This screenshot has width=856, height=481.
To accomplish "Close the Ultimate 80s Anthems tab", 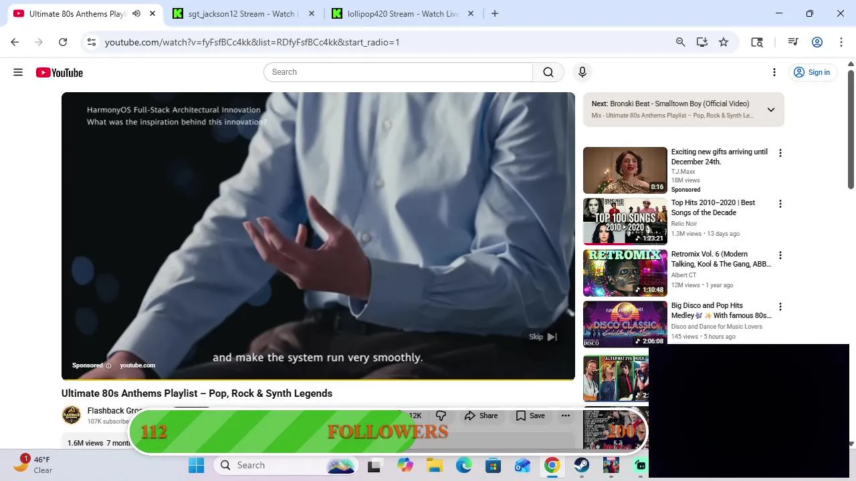I will pyautogui.click(x=152, y=13).
